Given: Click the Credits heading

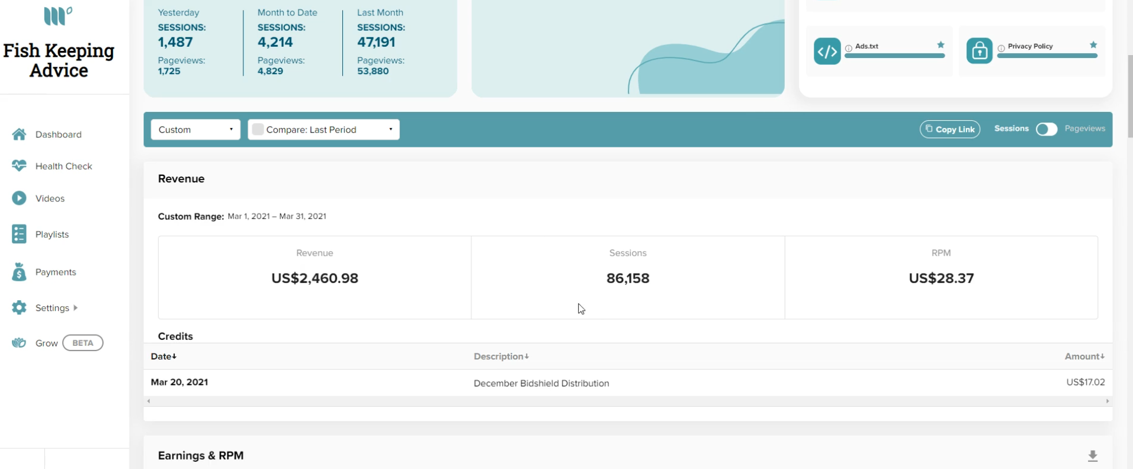Looking at the screenshot, I should pos(175,336).
